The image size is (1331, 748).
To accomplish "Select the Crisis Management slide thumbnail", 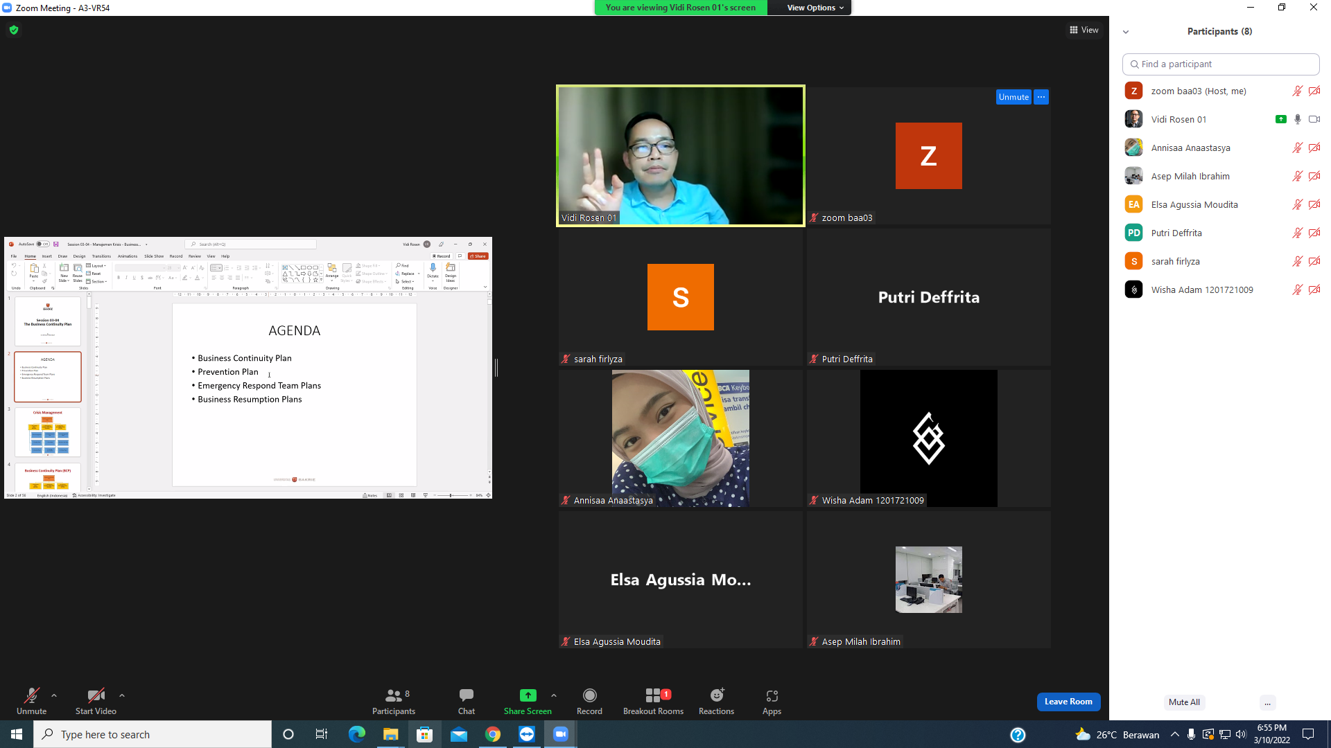I will (x=48, y=432).
